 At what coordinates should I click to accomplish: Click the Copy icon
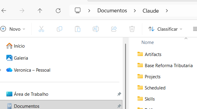tap(60, 29)
